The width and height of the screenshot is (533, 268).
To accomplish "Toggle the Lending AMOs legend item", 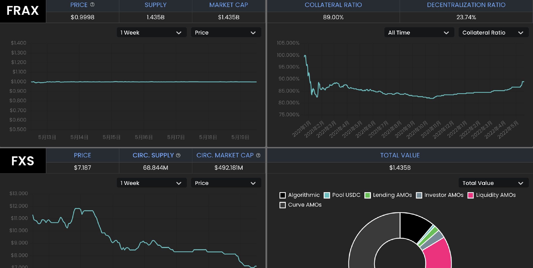I will [x=367, y=195].
